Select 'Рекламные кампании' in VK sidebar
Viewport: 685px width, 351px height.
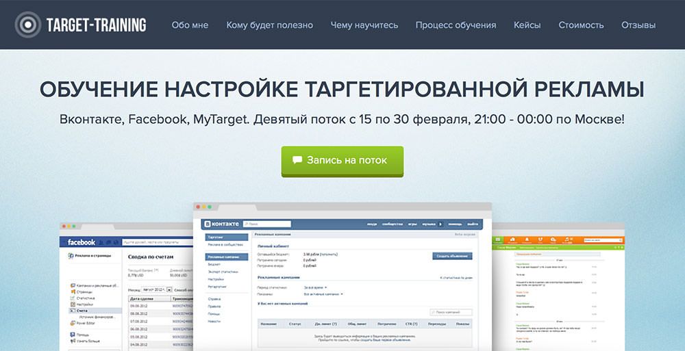coord(227,257)
